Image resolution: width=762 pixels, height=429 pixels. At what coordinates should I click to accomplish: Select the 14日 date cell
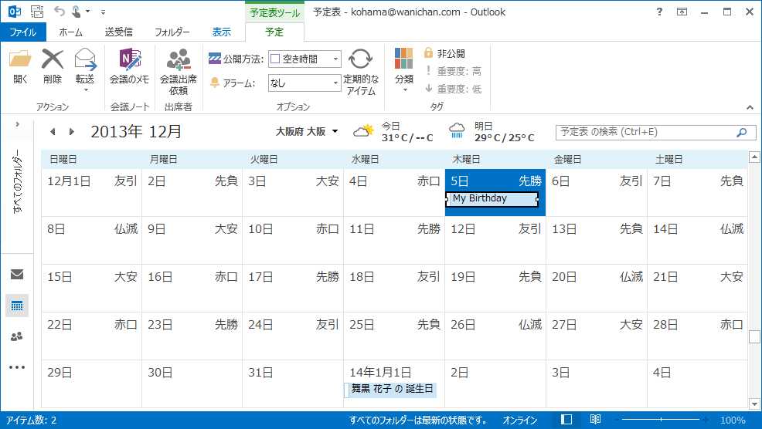697,240
